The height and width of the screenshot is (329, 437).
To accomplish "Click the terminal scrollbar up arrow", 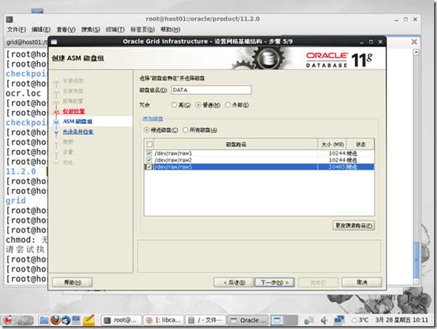I will click(x=416, y=52).
